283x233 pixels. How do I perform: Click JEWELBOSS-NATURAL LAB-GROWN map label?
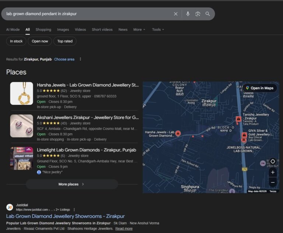[x=244, y=149]
